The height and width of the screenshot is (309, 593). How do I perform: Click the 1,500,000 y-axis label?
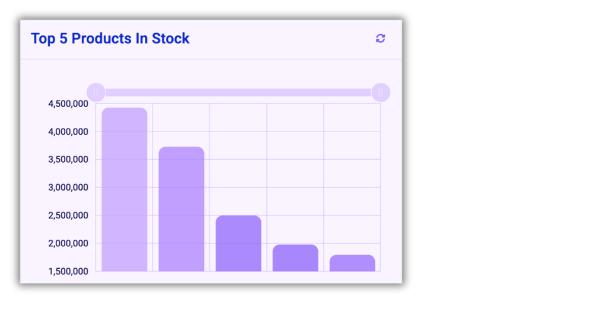point(68,271)
